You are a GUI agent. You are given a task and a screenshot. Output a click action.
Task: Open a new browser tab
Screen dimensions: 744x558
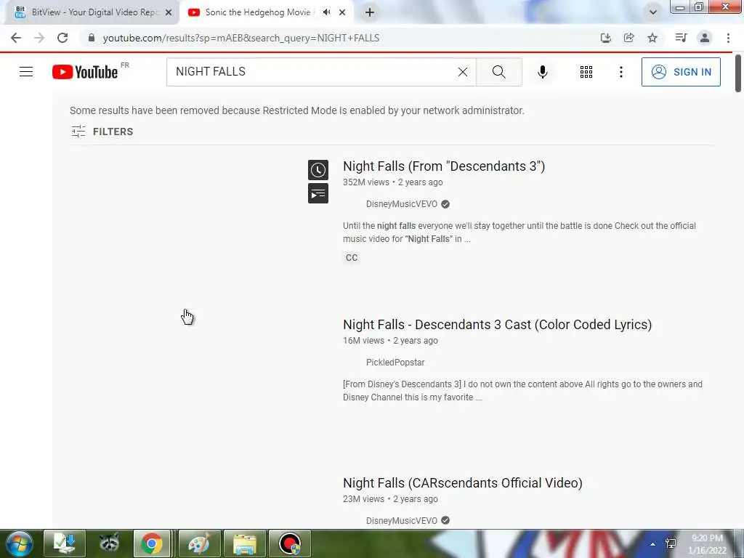(370, 13)
